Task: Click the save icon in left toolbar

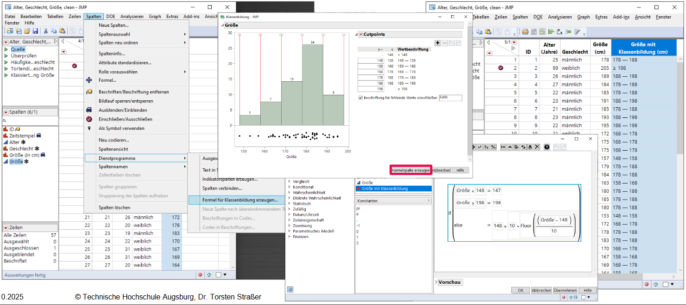Action: click(35, 31)
